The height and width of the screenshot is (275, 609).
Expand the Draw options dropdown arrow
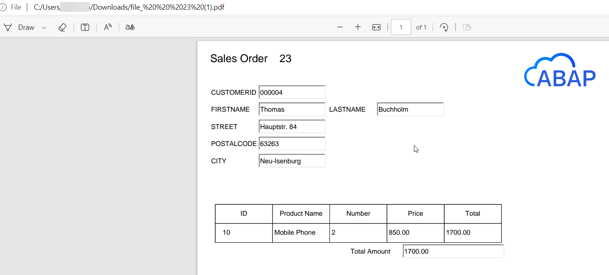click(44, 27)
